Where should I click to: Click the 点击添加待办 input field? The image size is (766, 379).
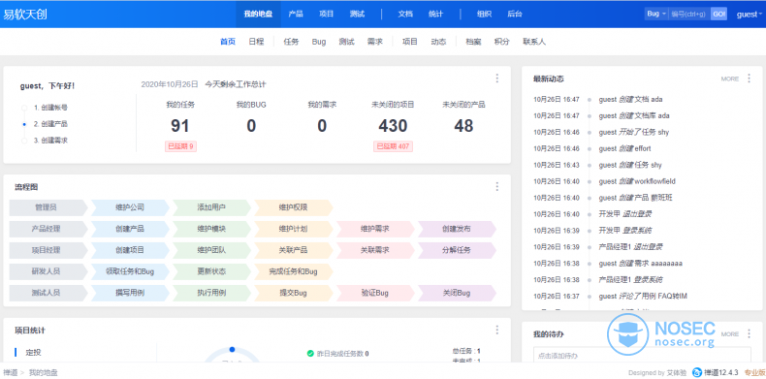click(x=642, y=355)
